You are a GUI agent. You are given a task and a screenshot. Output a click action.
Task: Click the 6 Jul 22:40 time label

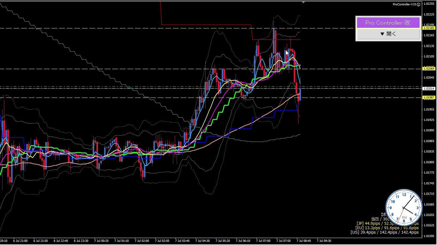tap(61, 241)
